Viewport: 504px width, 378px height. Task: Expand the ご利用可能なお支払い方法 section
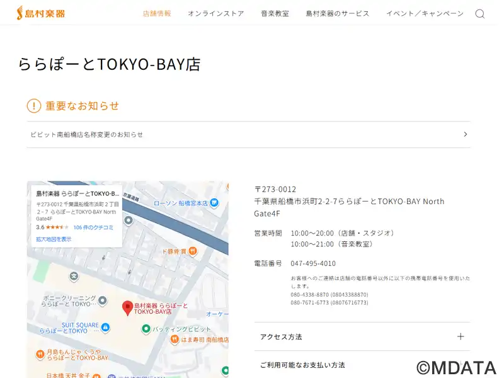[x=362, y=365]
